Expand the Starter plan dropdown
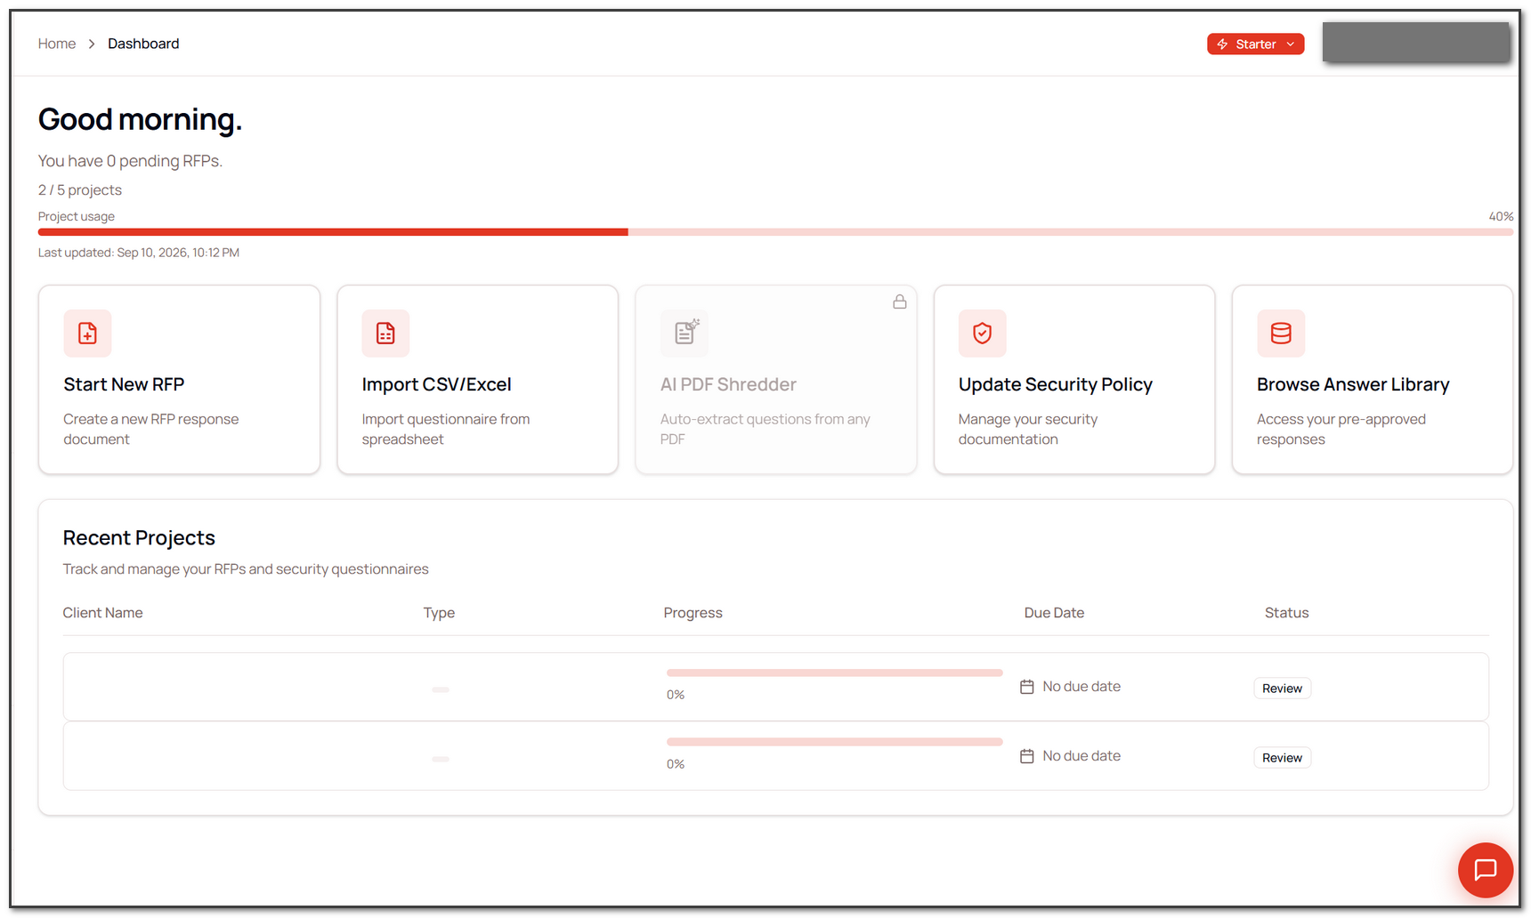Viewport: 1531px width, 918px height. (x=1255, y=44)
